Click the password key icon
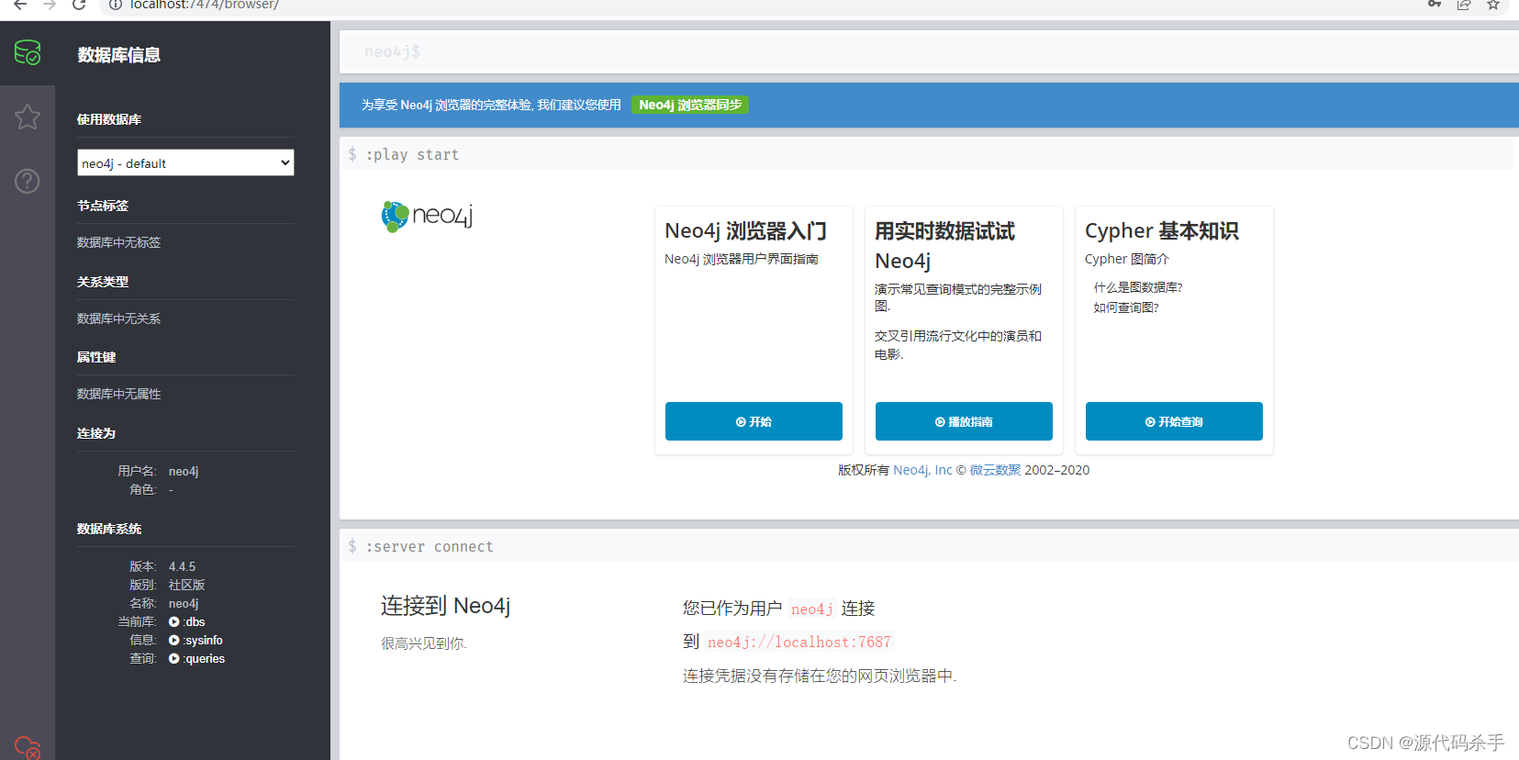This screenshot has height=760, width=1519. (1435, 5)
